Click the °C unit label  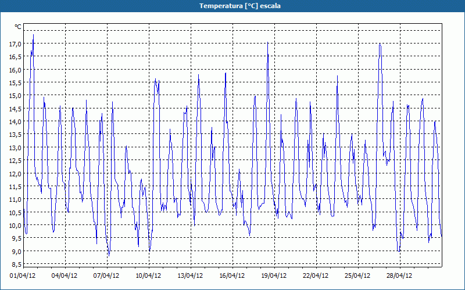click(18, 27)
